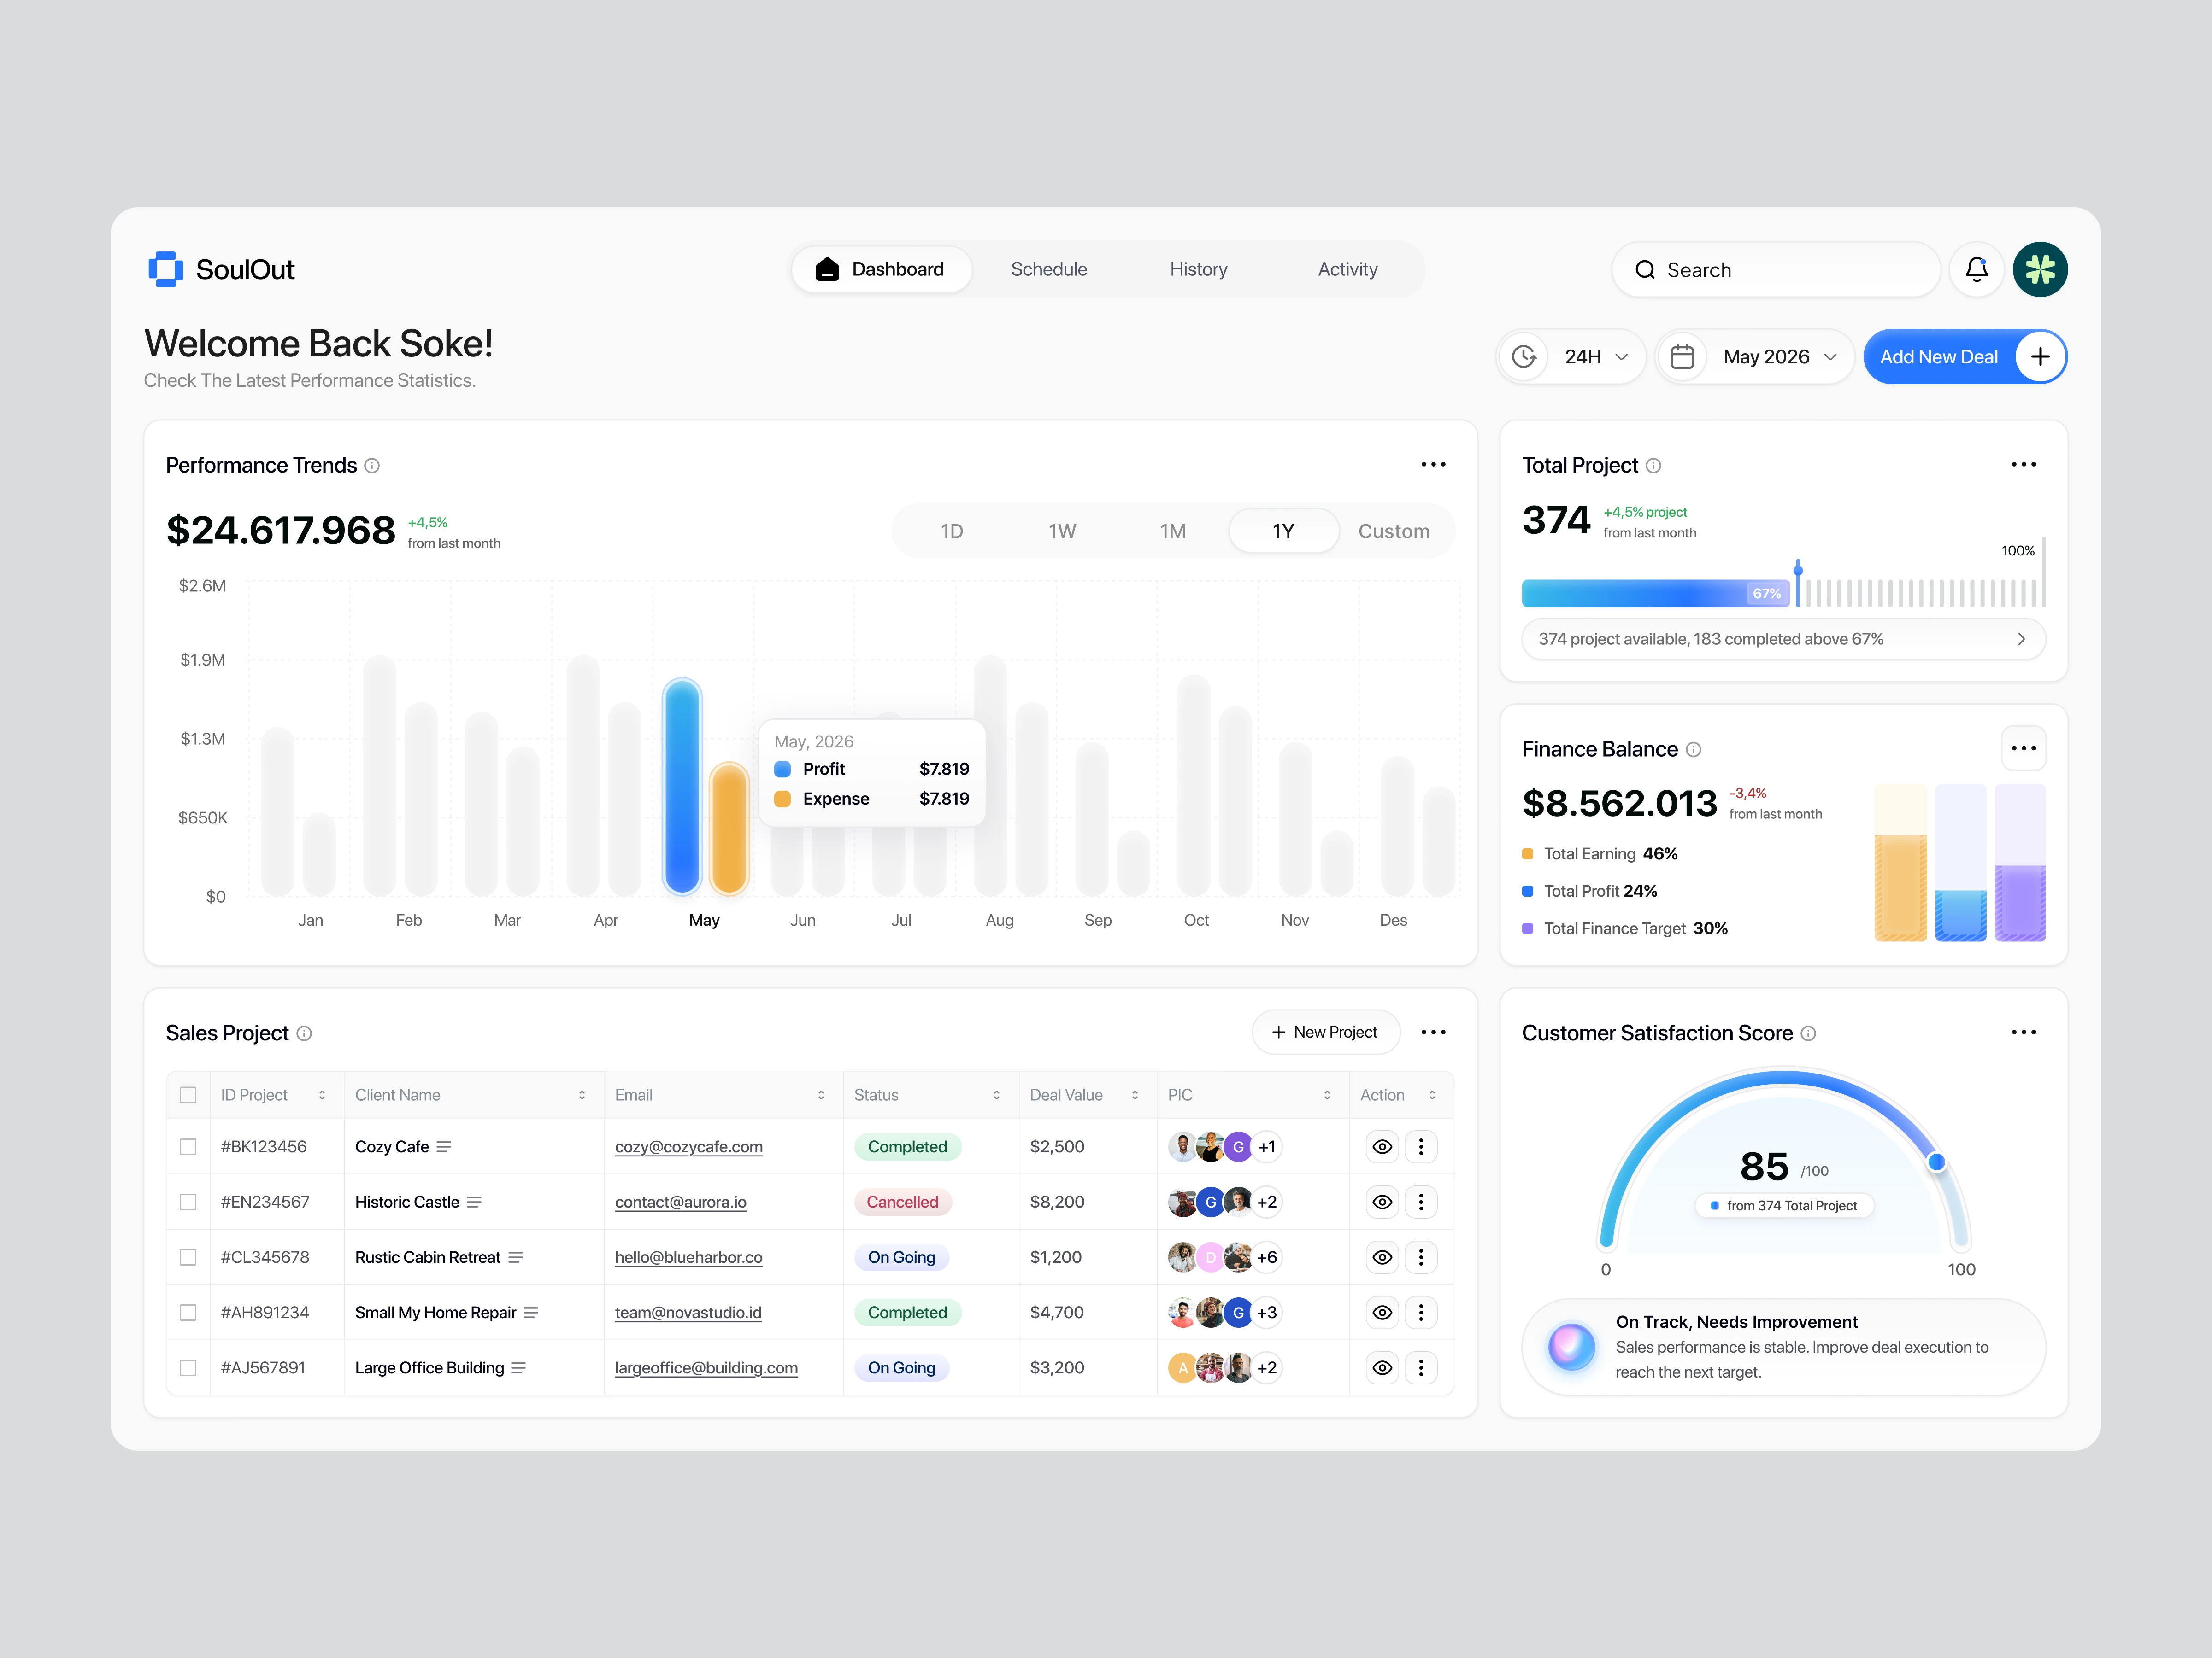2212x1658 pixels.
Task: Open Finance Balance more options menu
Action: click(2023, 748)
